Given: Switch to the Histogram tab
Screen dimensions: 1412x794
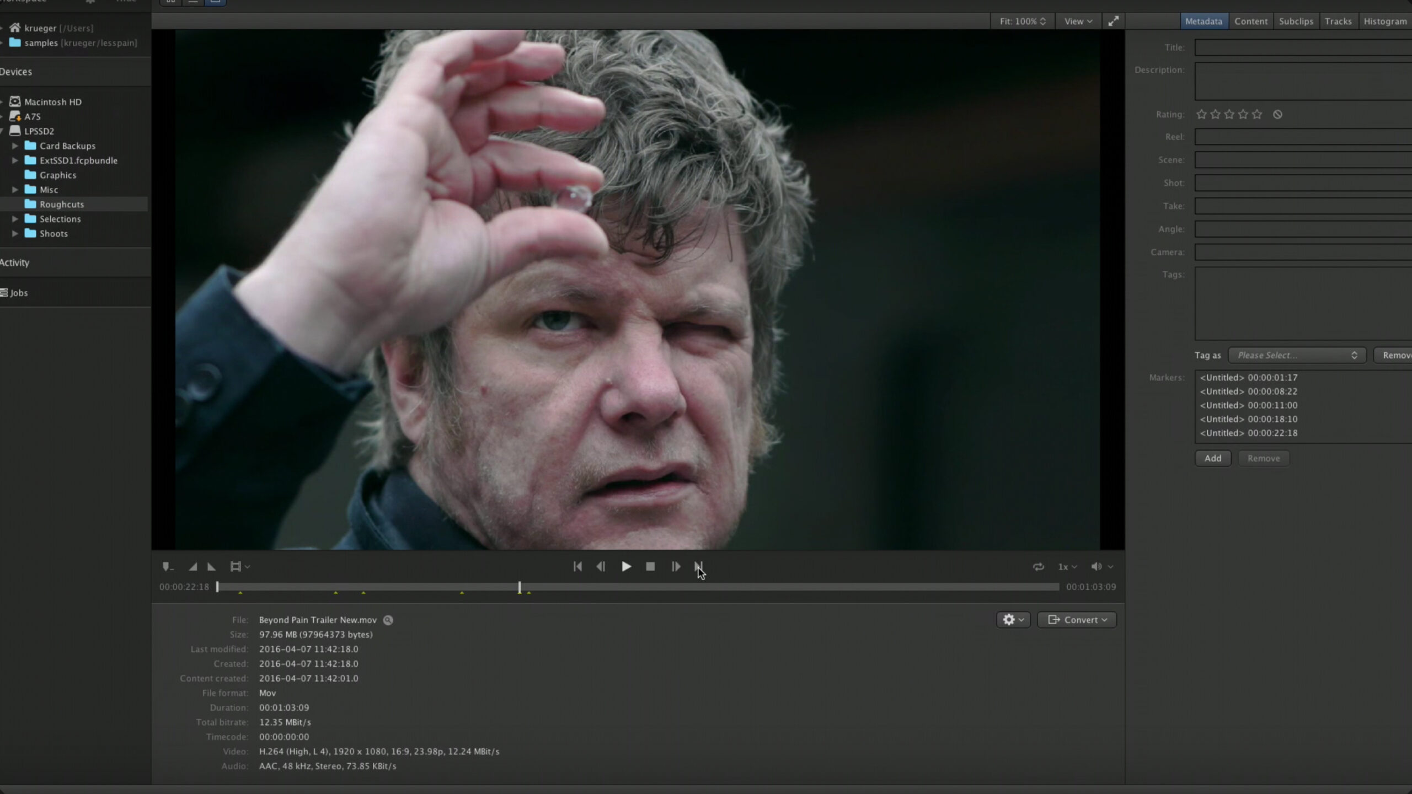Looking at the screenshot, I should click(1385, 21).
